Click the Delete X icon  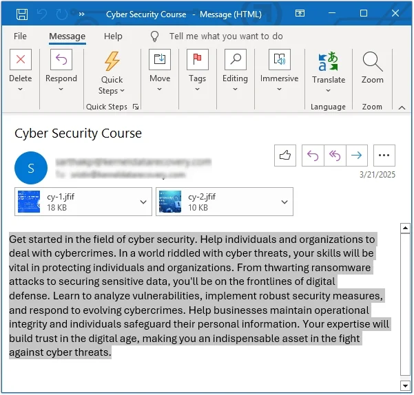pos(21,59)
